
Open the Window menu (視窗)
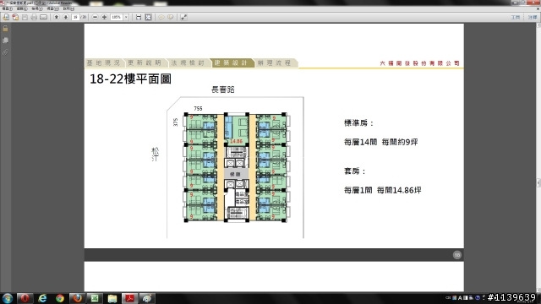(52, 8)
